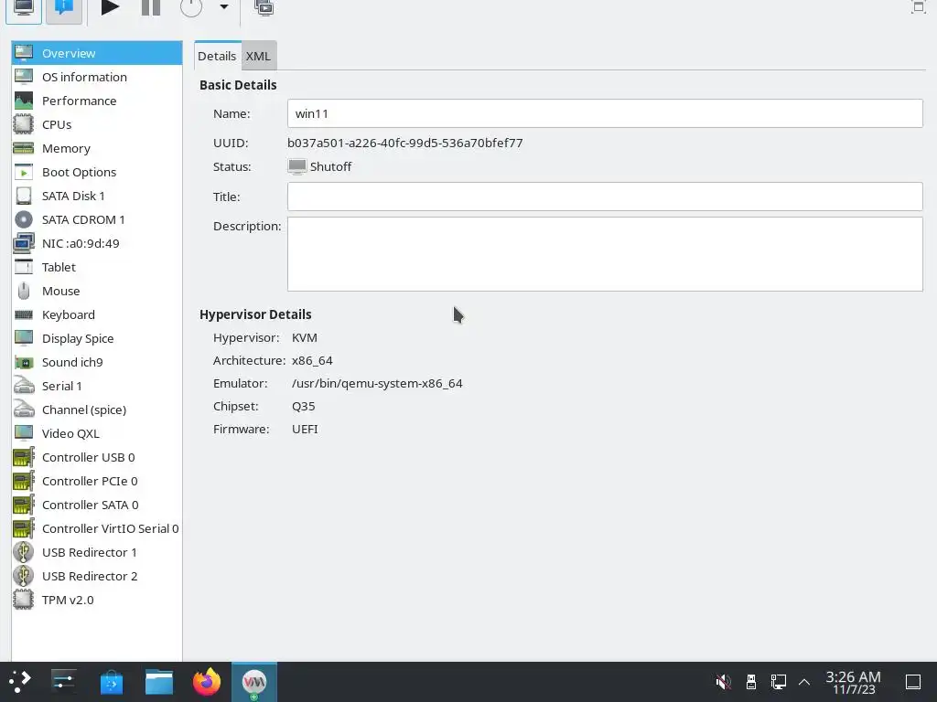This screenshot has width=937, height=702.
Task: Click the Q35 chipset value
Action: point(303,407)
